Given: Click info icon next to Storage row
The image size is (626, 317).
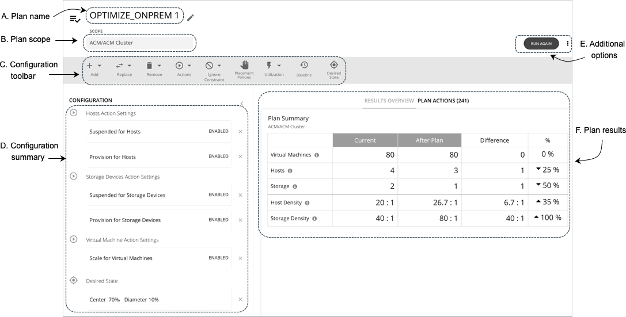Looking at the screenshot, I should [x=295, y=186].
